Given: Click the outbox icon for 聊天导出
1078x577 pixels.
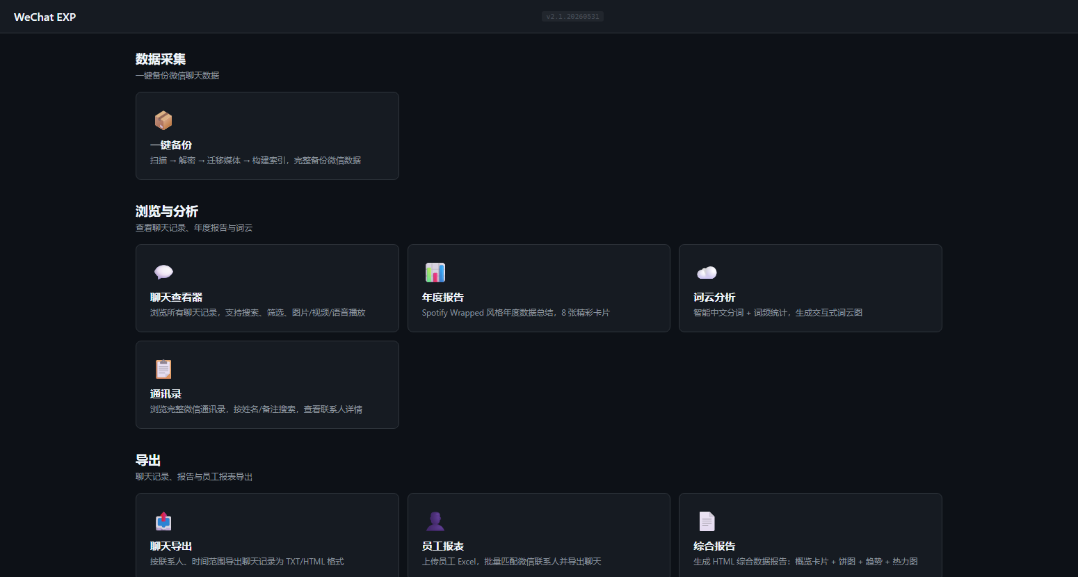Looking at the screenshot, I should pos(163,521).
